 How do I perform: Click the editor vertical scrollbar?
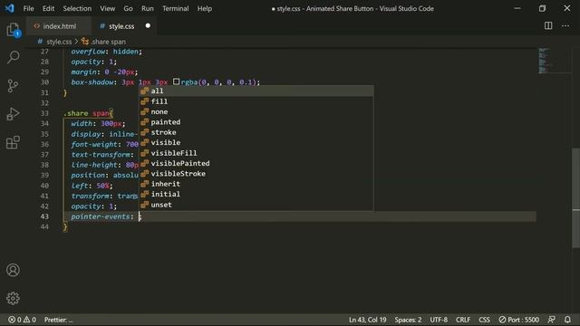pyautogui.click(x=575, y=197)
